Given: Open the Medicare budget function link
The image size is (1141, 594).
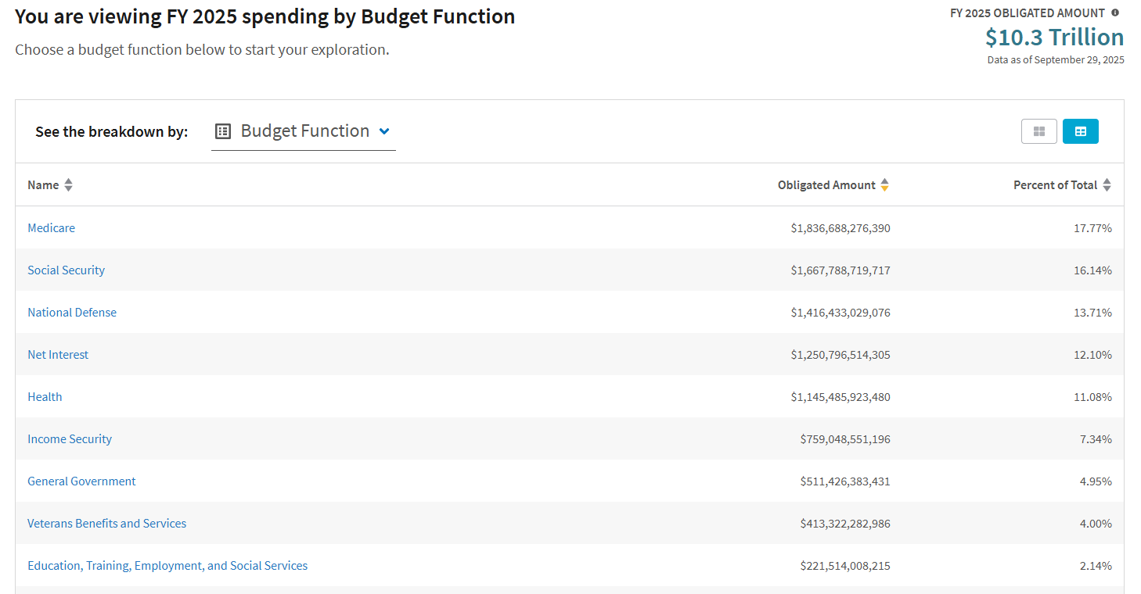Looking at the screenshot, I should coord(52,228).
